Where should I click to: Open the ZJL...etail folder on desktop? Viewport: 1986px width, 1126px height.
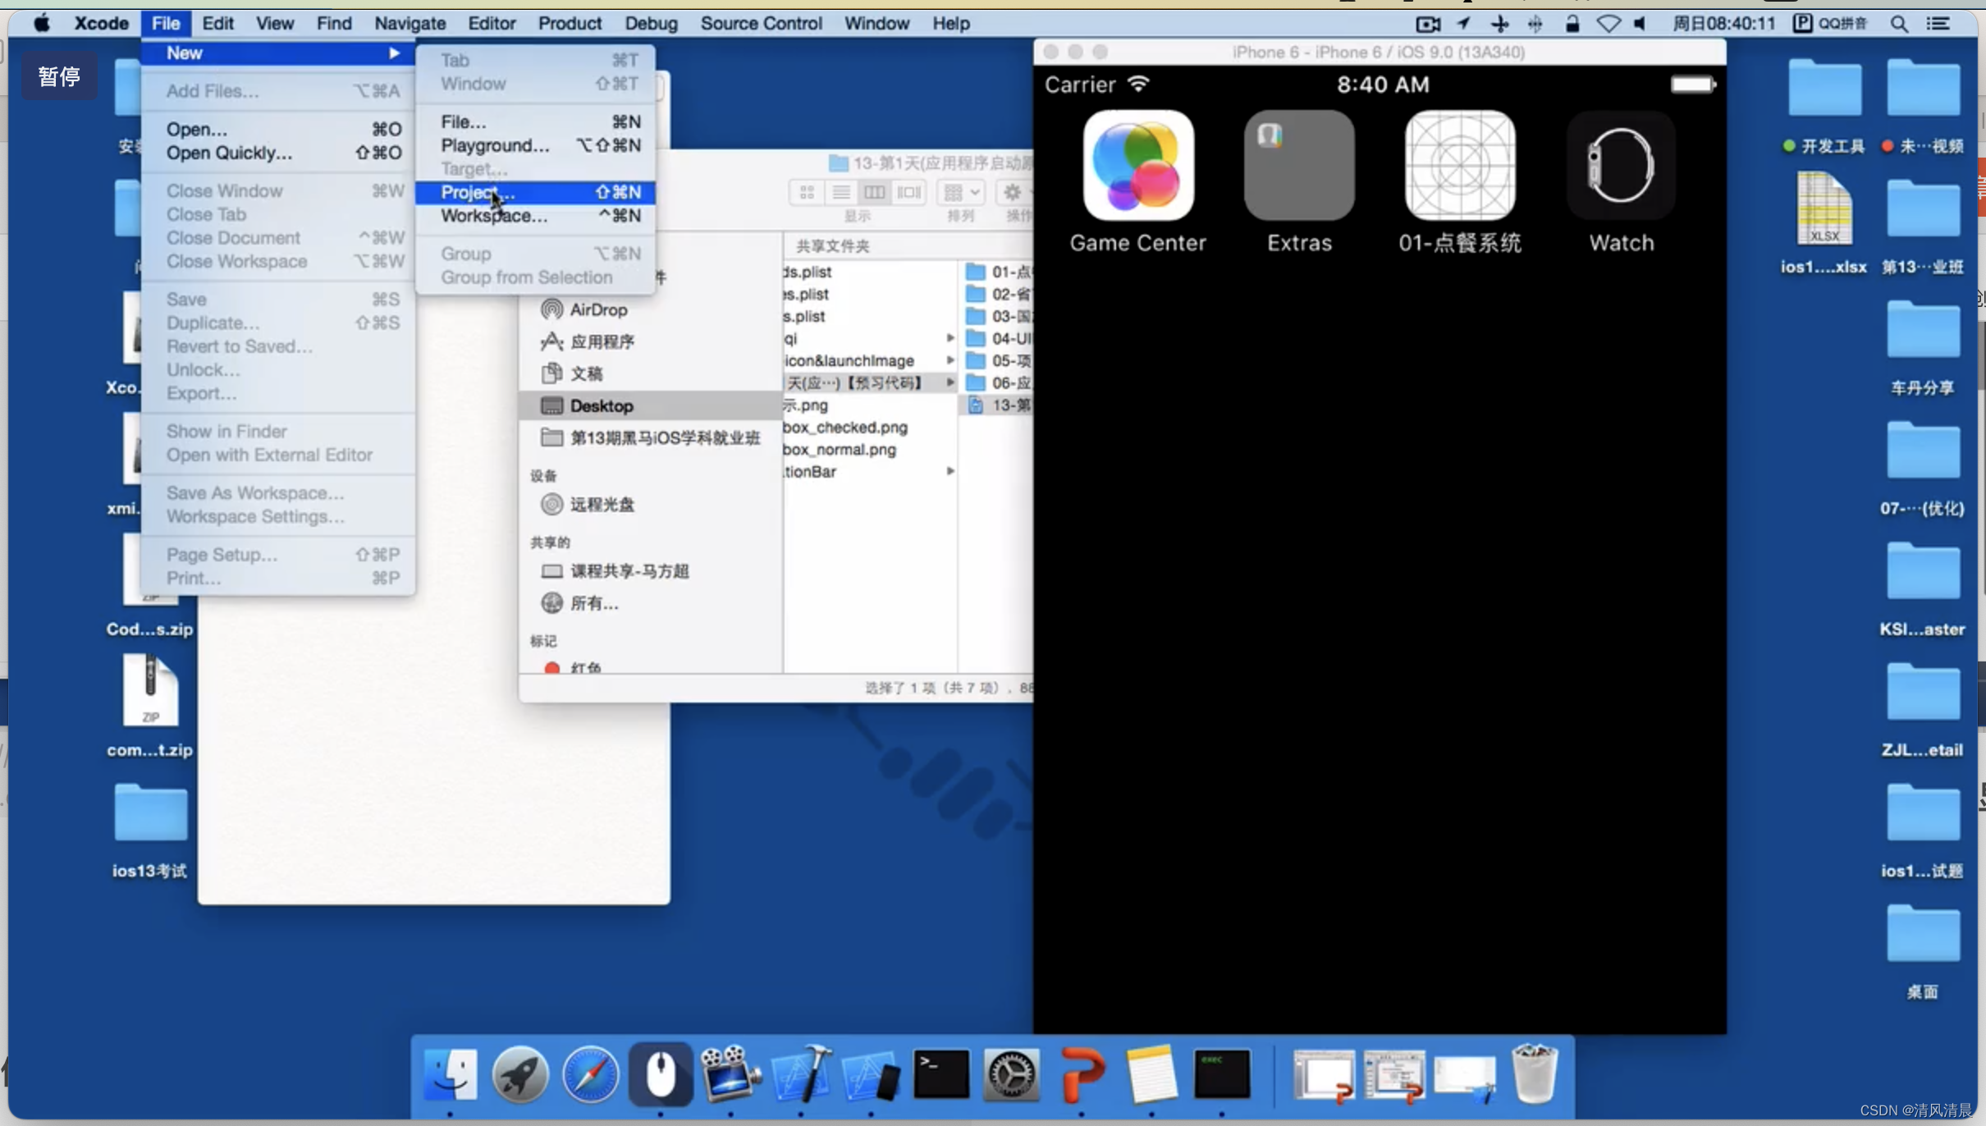tap(1922, 692)
